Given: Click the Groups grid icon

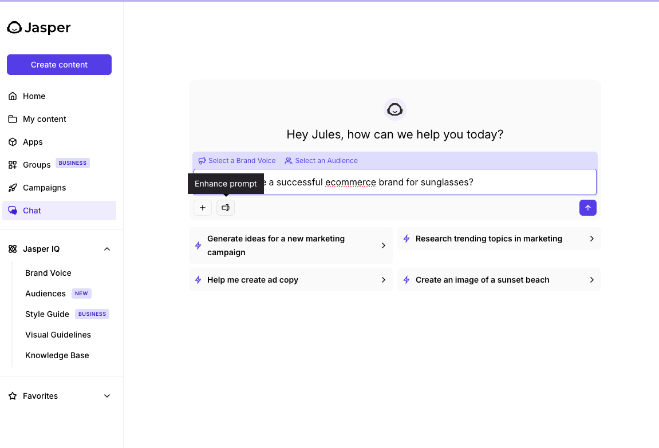Looking at the screenshot, I should tap(13, 165).
